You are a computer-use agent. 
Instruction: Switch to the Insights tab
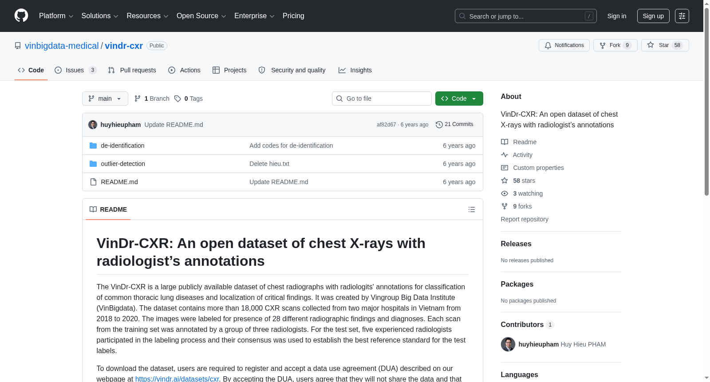[355, 70]
